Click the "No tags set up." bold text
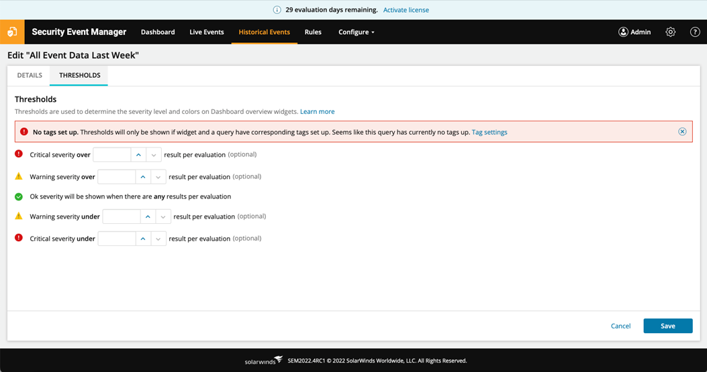 pos(56,132)
